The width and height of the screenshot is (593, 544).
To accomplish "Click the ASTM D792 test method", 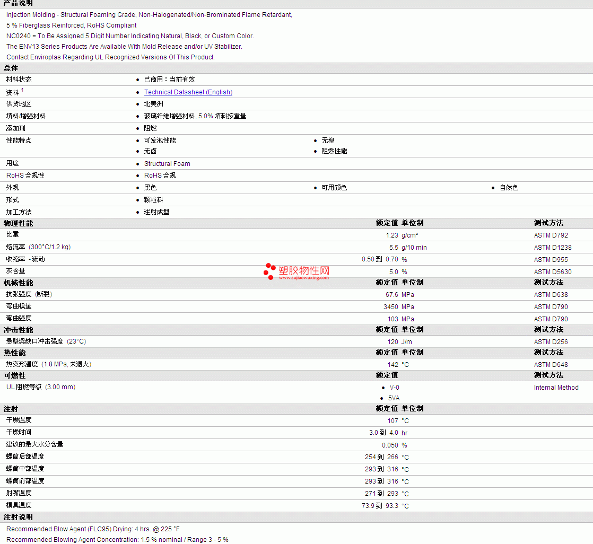I will 551,235.
